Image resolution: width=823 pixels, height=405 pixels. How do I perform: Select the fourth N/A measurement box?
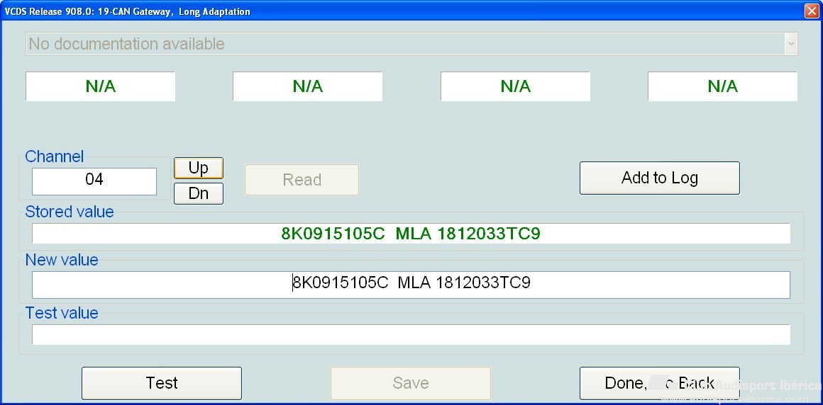tap(722, 86)
